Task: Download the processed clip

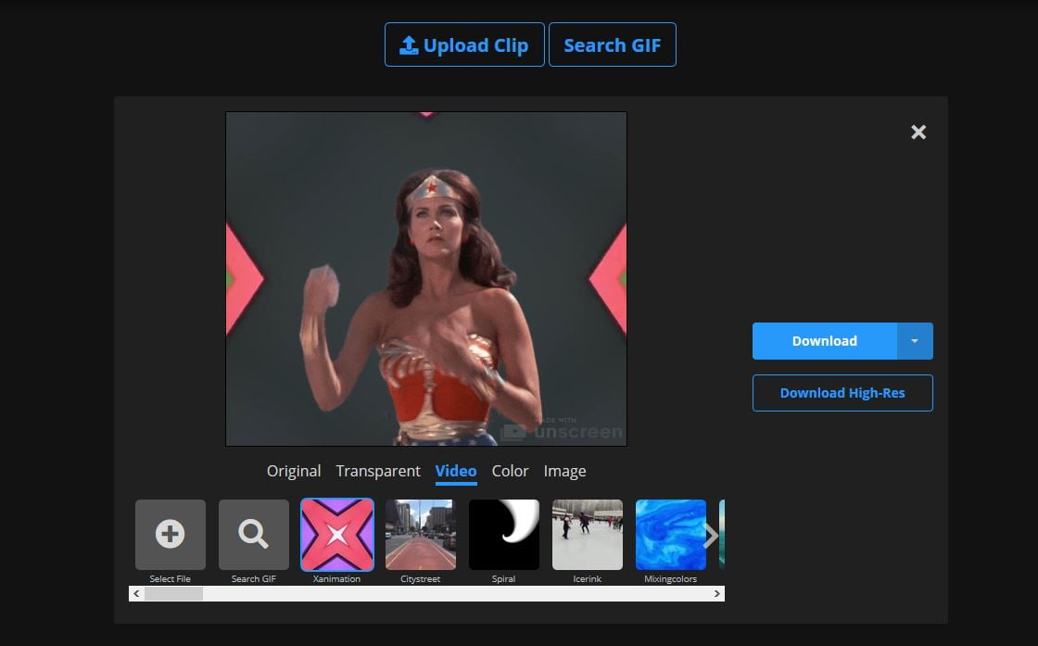Action: (x=824, y=341)
